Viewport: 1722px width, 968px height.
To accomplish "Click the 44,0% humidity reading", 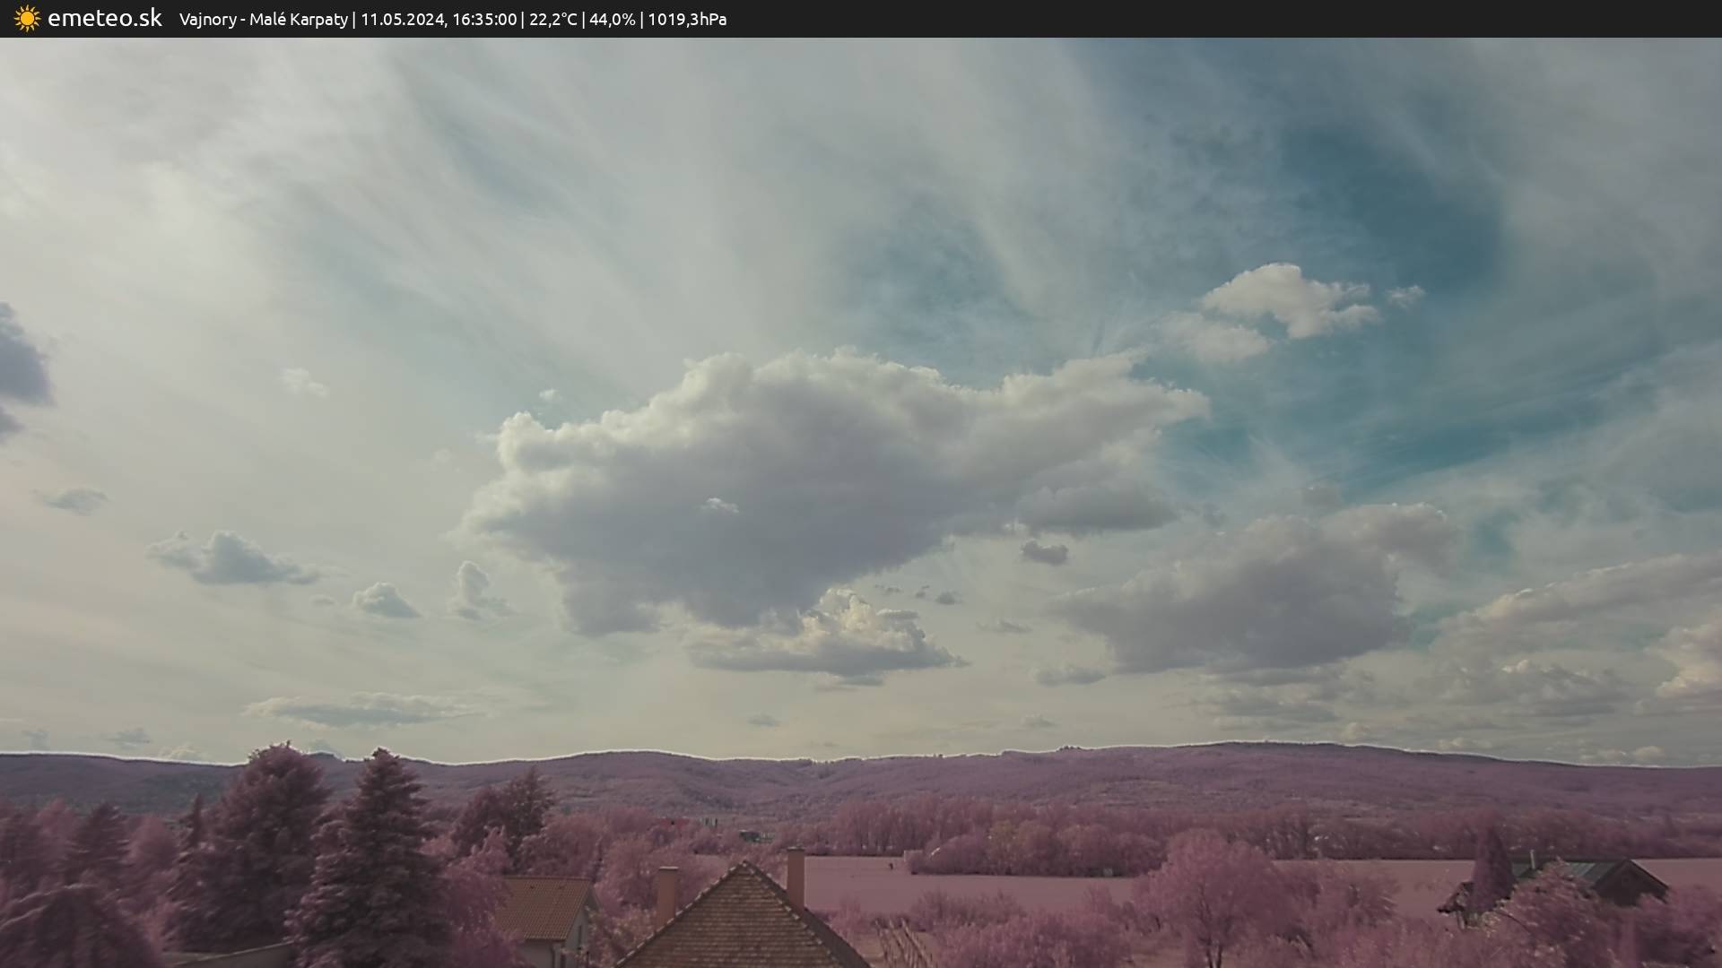I will 613,20.
